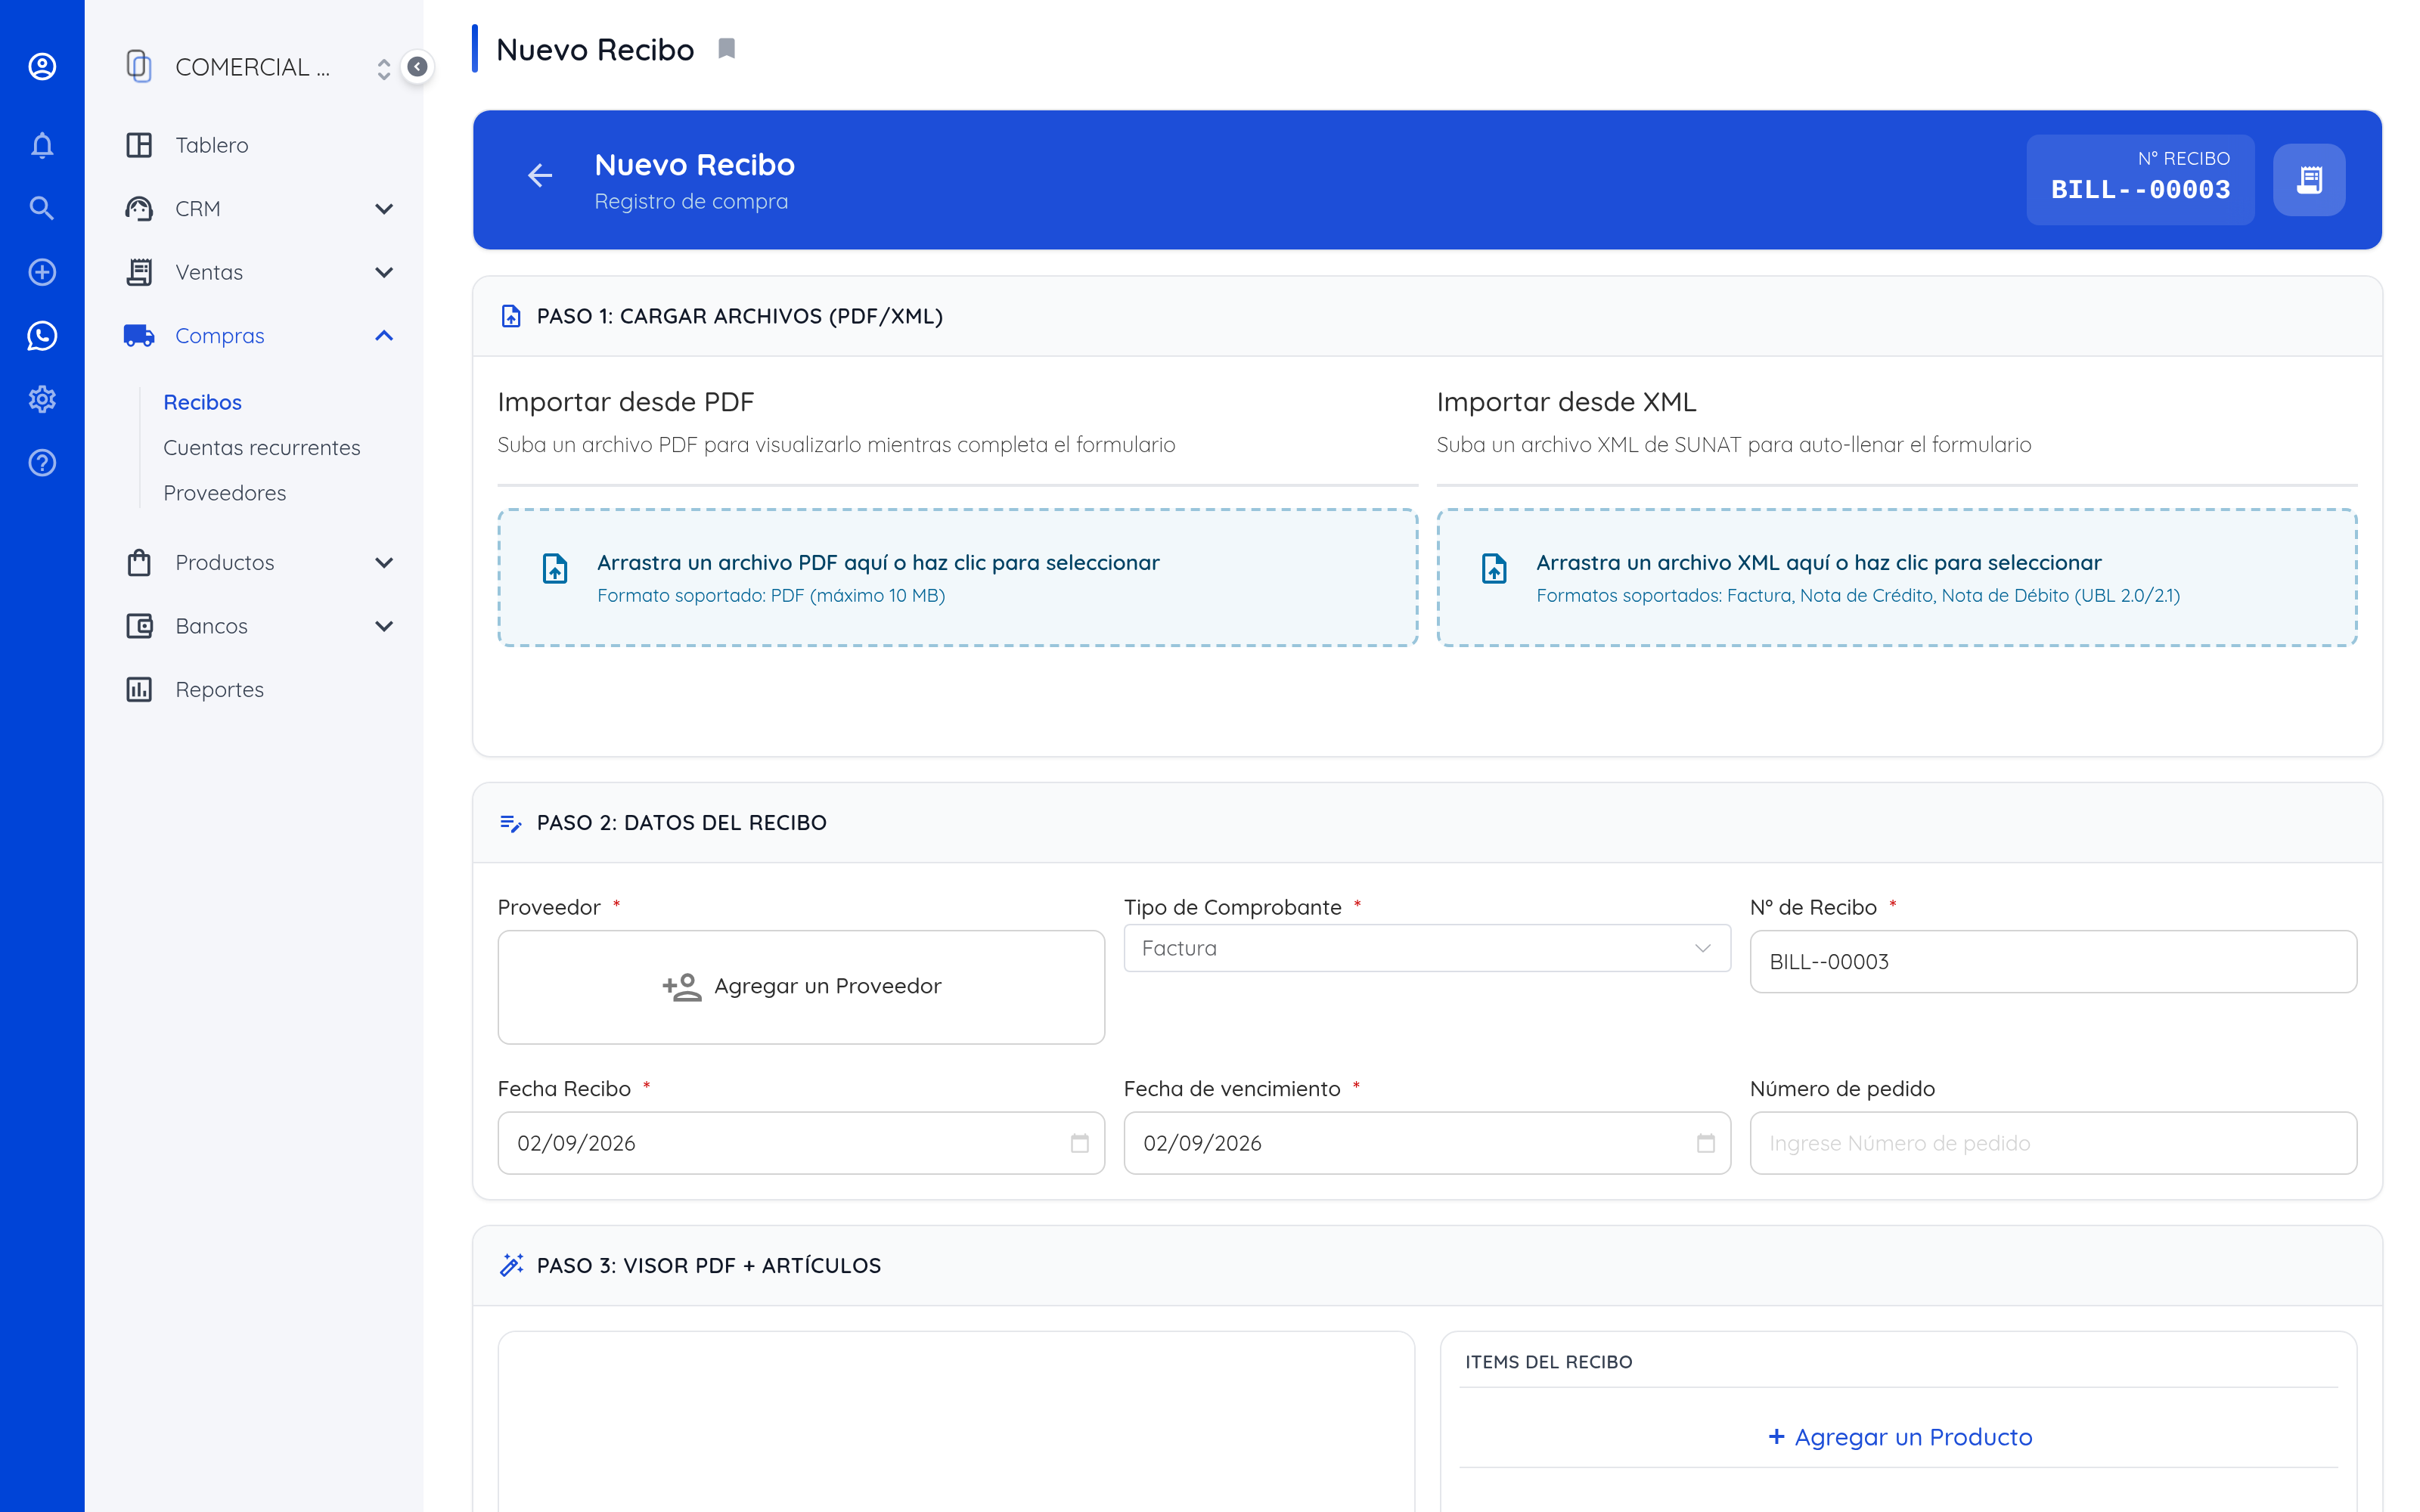The width and height of the screenshot is (2420, 1512).
Task: Click the 'PASO 1: CARGAR ARCHIVOS (PDF/XML)' heading
Action: pos(740,316)
